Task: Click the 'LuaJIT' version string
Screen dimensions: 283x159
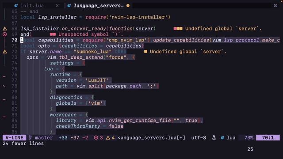Action: (x=97, y=80)
